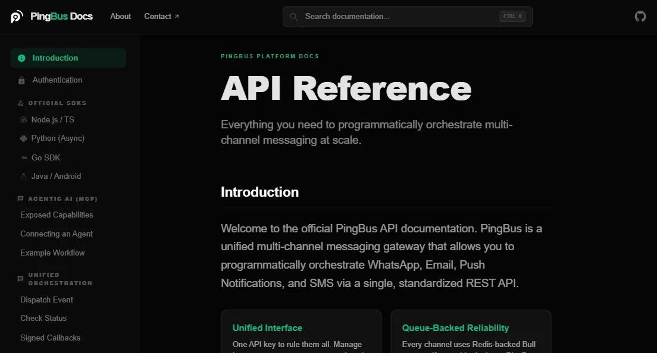Navigate to Check Status page
The height and width of the screenshot is (353, 657).
pyautogui.click(x=43, y=319)
